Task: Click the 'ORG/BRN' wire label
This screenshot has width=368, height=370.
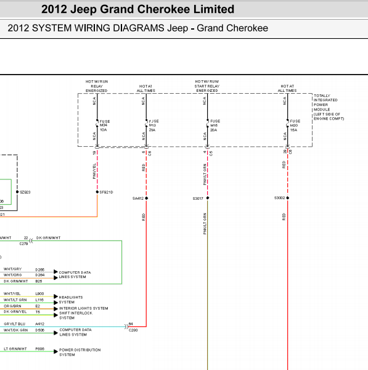Action: [x=12, y=306]
